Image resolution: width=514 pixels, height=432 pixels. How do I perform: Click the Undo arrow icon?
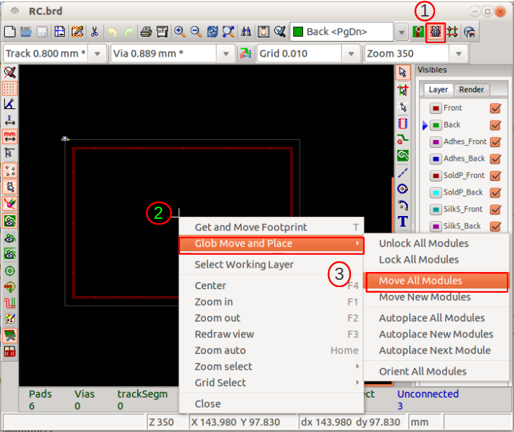[x=112, y=32]
